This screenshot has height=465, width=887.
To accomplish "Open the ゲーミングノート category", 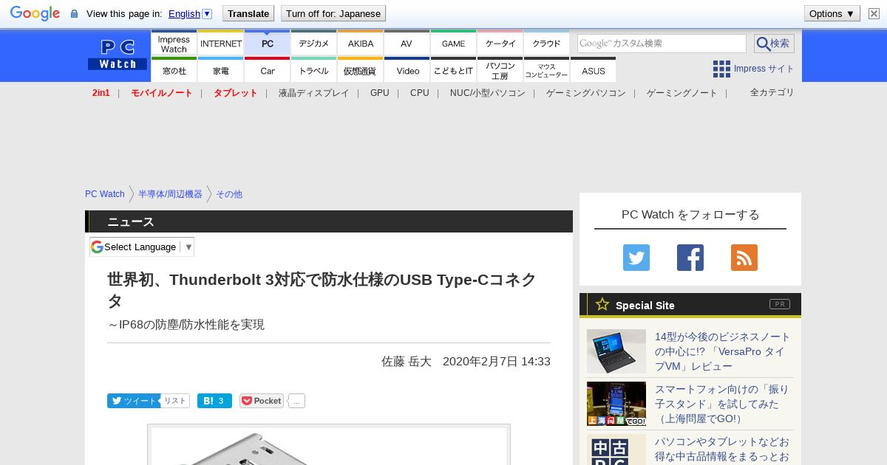I will pyautogui.click(x=682, y=93).
